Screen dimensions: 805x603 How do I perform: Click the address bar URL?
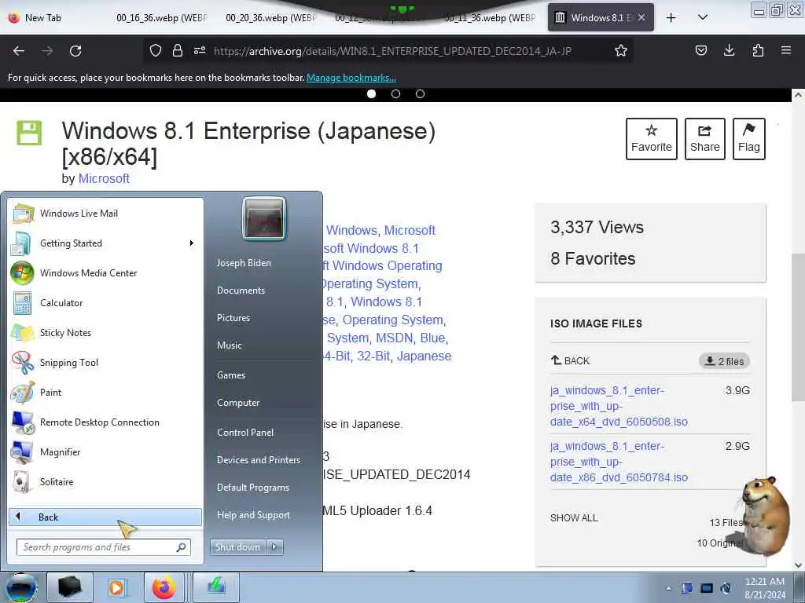click(x=392, y=51)
